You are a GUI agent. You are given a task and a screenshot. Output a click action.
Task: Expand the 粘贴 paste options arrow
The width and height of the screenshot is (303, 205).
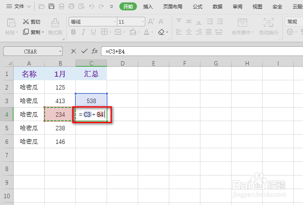tap(17, 32)
